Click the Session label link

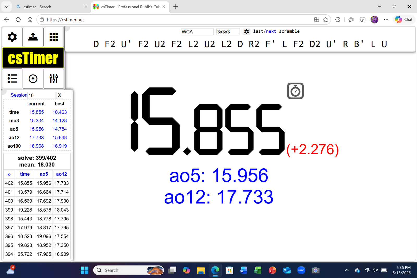pyautogui.click(x=19, y=95)
